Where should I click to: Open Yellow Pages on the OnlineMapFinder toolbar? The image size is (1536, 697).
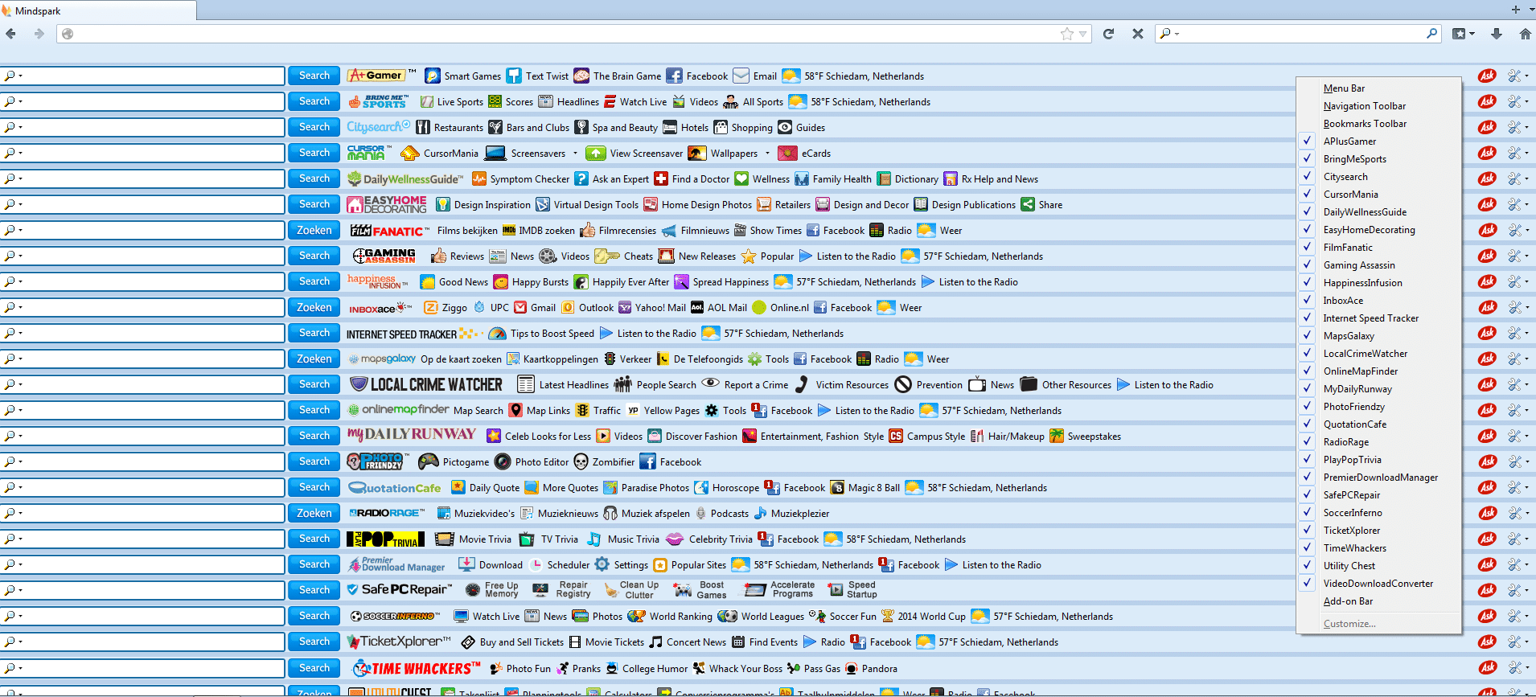pyautogui.click(x=663, y=411)
